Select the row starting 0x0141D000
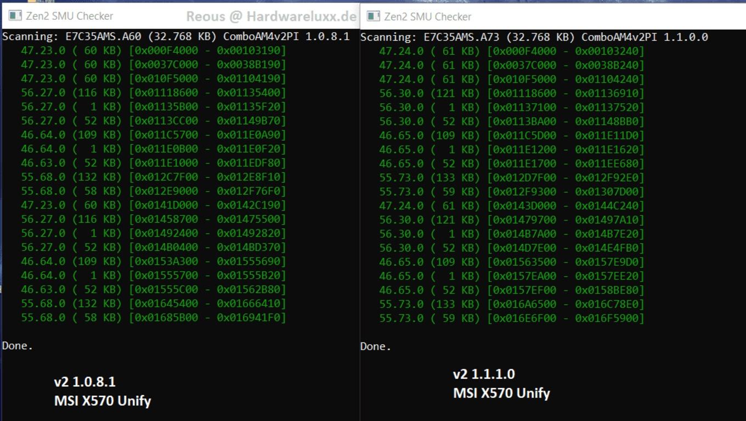Screen dimensions: 746x421 (154, 205)
